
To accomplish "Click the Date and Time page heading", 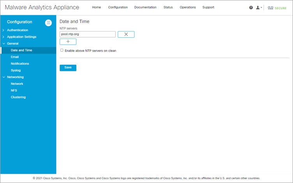I will point(74,21).
